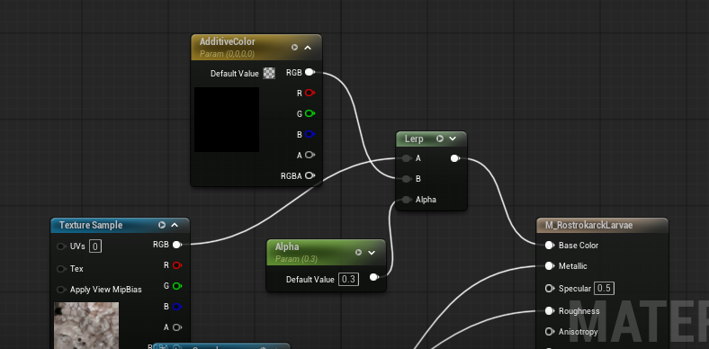Screen dimensions: 709x349
Task: Click the Lerp node A input pin
Action: point(406,158)
